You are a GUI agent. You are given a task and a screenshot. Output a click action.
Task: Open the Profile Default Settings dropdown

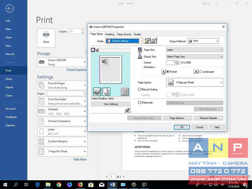pyautogui.click(x=124, y=41)
